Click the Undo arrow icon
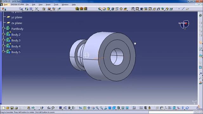 tap(33, 108)
